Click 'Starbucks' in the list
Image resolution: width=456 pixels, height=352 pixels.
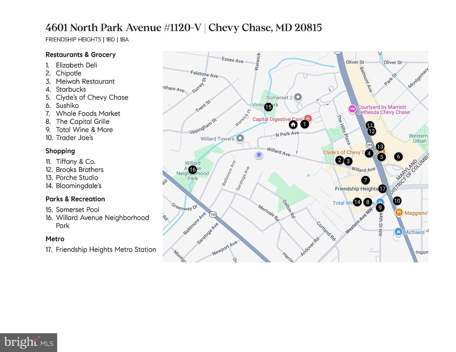click(x=71, y=89)
